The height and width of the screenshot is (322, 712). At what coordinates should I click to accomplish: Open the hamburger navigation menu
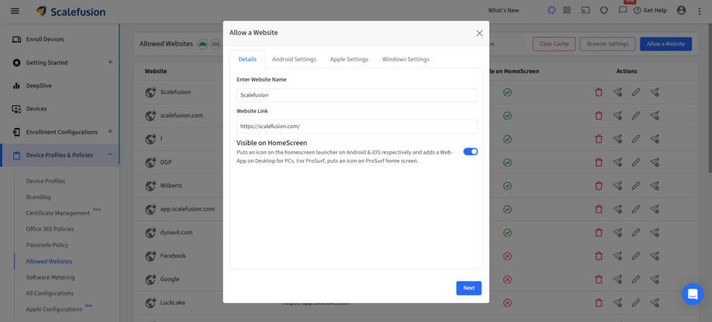[x=15, y=11]
